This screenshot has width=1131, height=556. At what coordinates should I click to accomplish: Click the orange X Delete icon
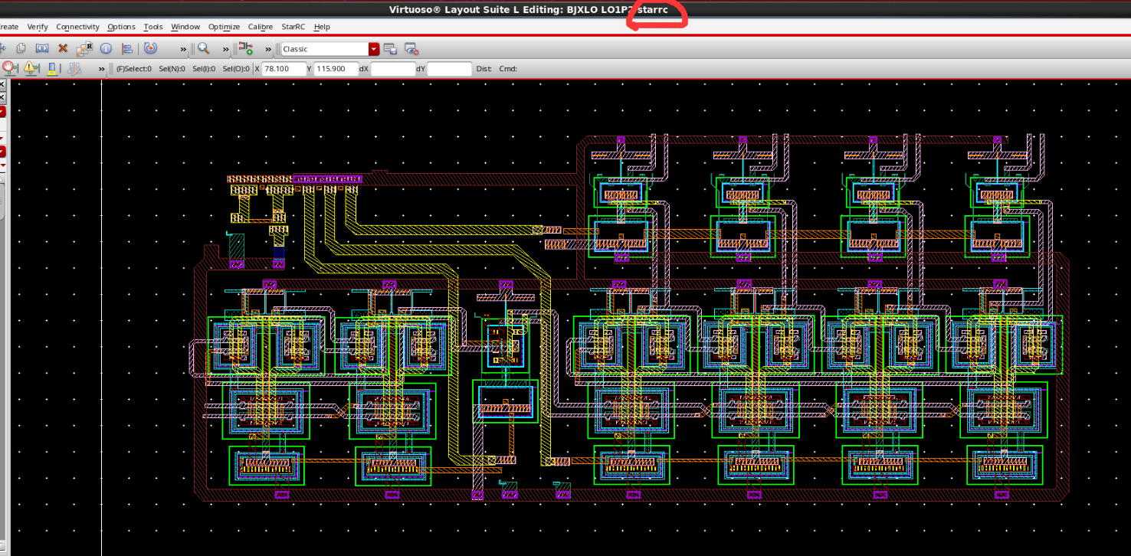[64, 48]
